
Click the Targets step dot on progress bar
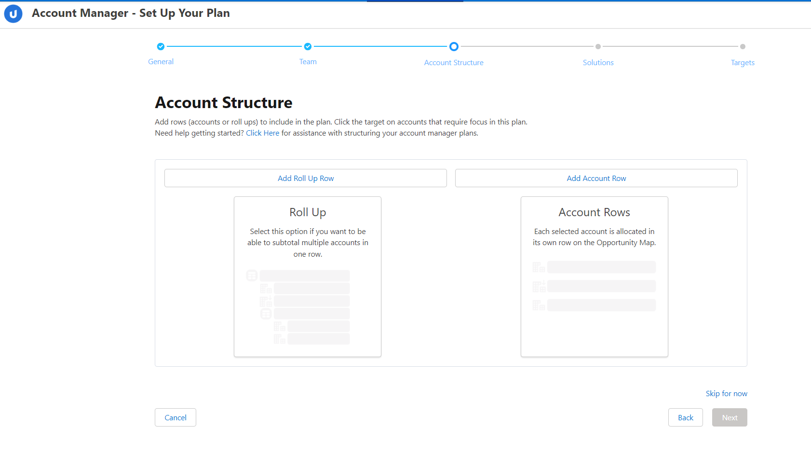(743, 47)
